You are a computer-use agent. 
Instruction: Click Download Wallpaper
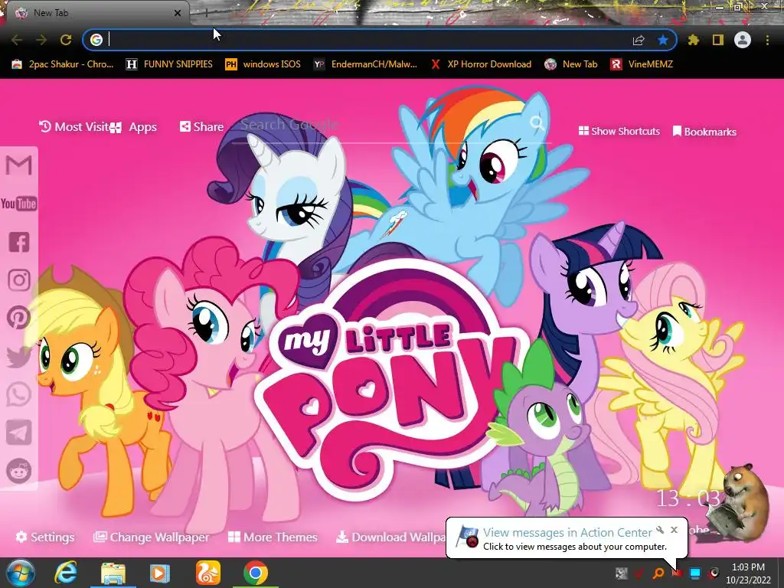(390, 537)
